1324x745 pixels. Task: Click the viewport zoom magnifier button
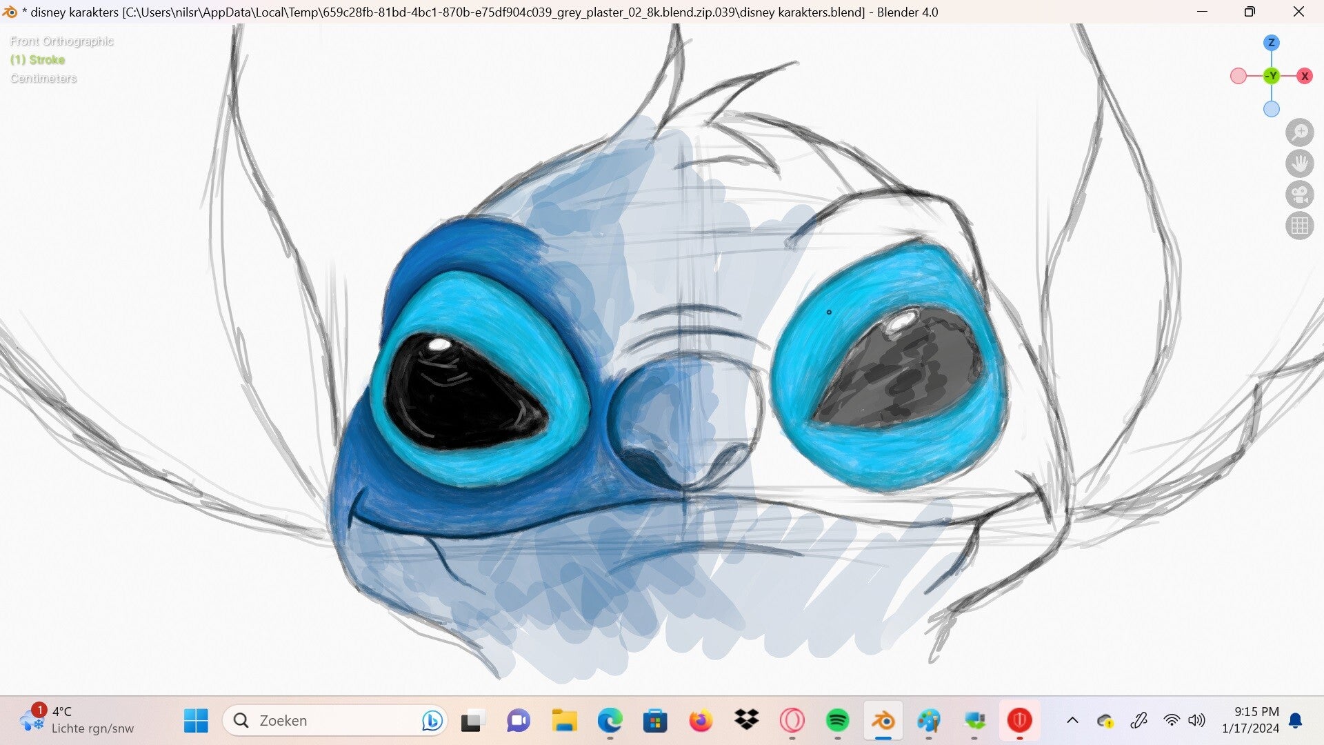point(1300,132)
